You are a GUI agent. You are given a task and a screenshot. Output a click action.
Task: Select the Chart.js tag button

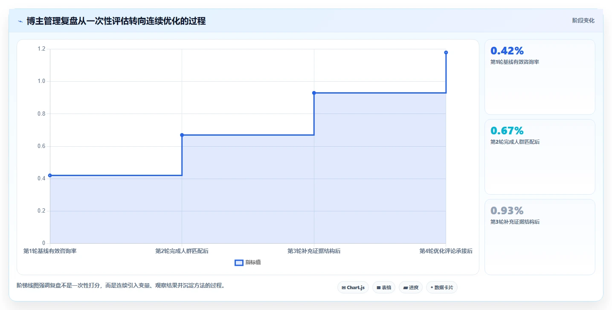click(x=353, y=287)
